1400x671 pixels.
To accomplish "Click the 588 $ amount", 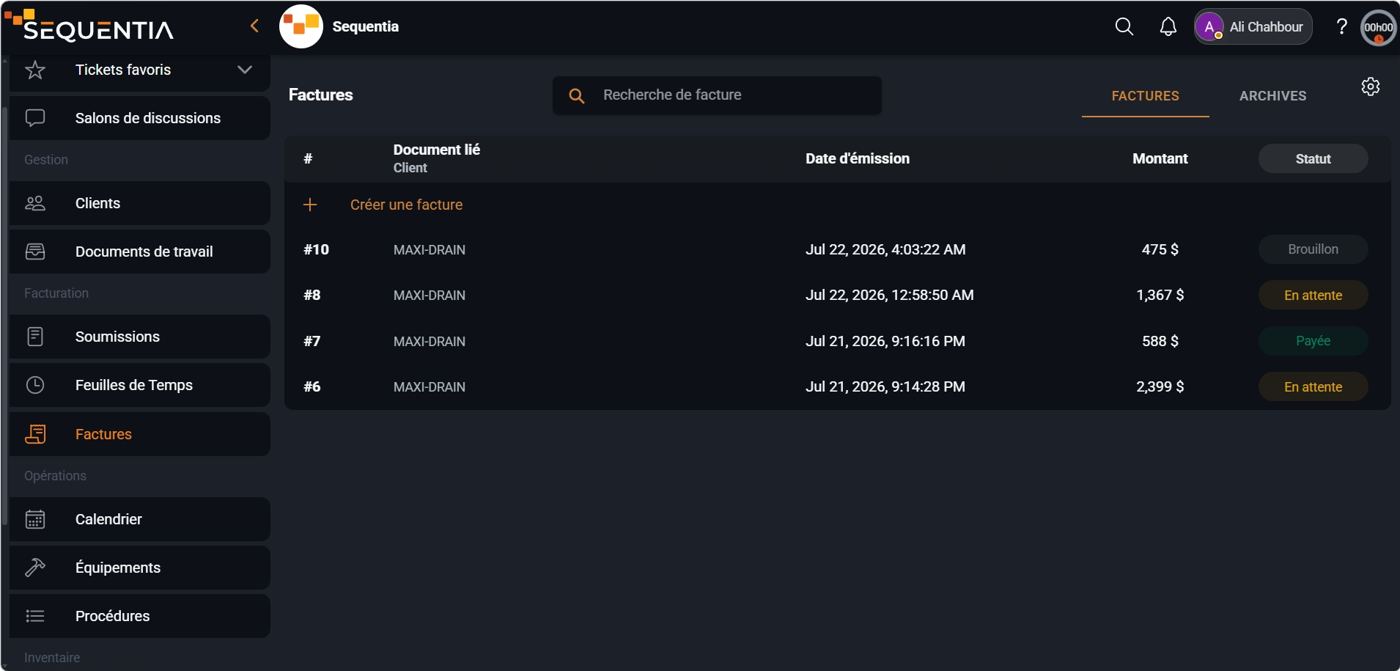I will point(1160,341).
